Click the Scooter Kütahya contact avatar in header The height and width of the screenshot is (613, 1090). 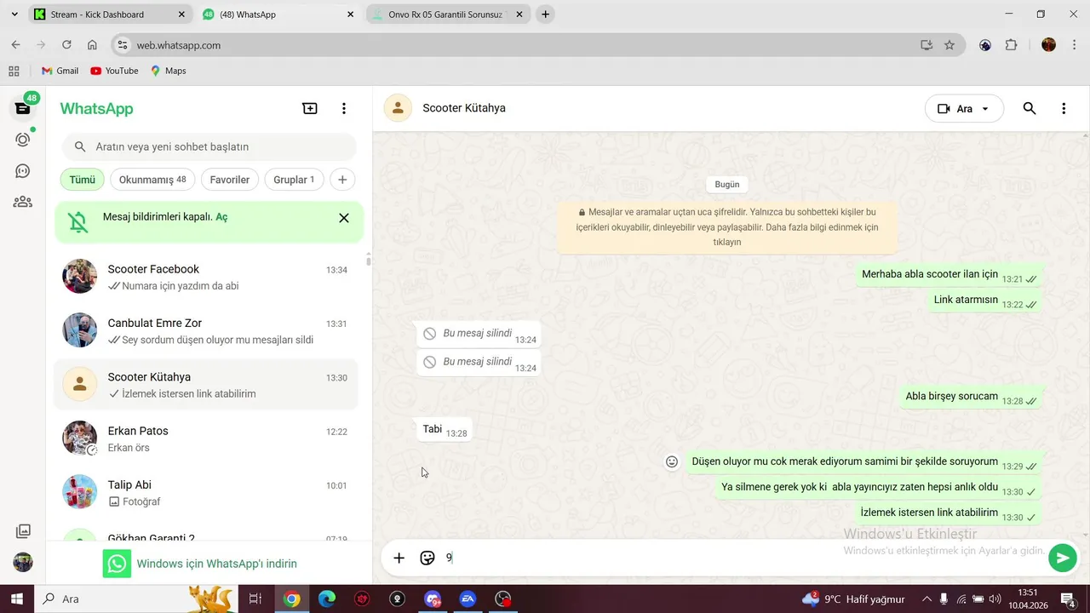(398, 108)
